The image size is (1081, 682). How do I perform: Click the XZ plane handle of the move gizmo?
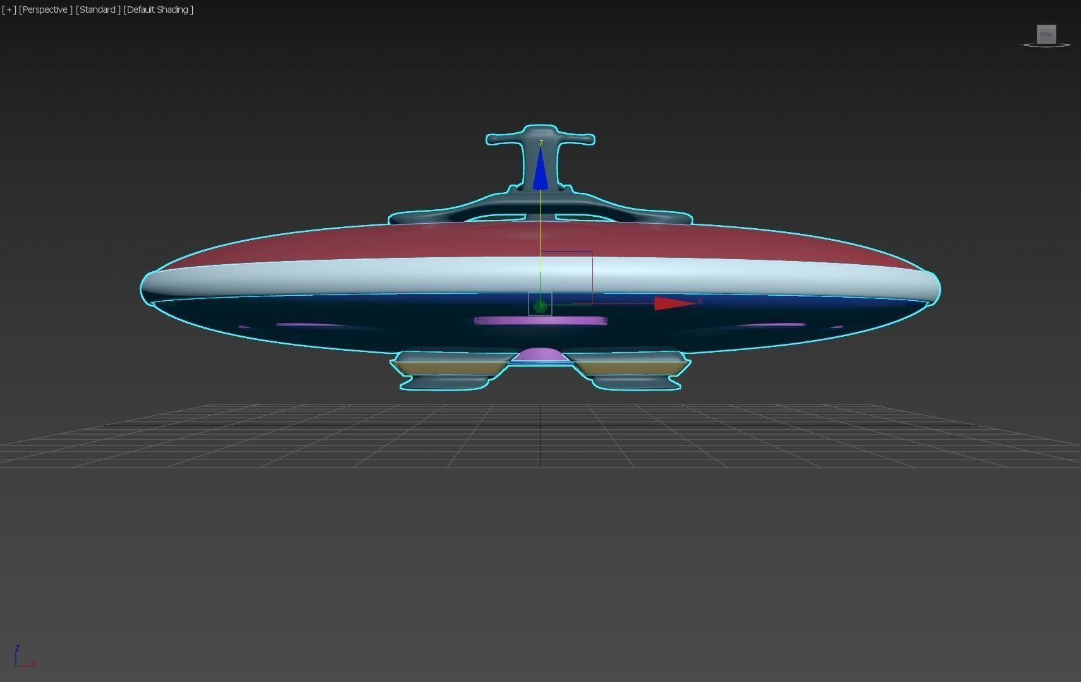[x=566, y=277]
